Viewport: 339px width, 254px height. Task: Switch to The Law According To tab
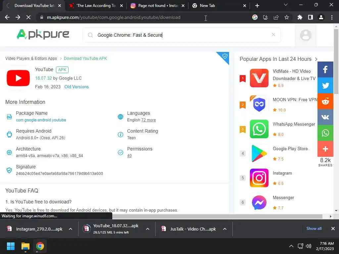coord(96,6)
